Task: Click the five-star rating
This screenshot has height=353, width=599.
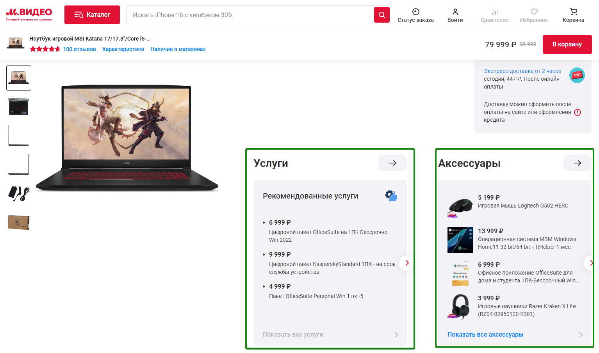Action: point(45,49)
